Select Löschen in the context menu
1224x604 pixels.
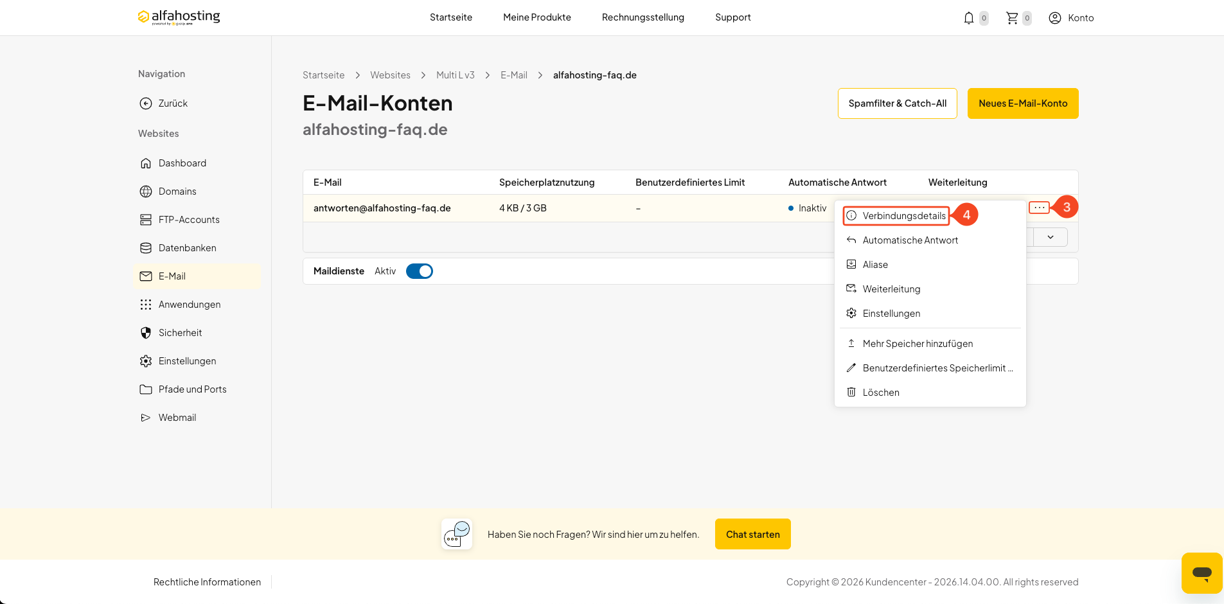coord(930,393)
